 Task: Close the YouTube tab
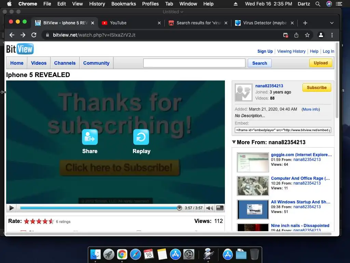pos(159,23)
